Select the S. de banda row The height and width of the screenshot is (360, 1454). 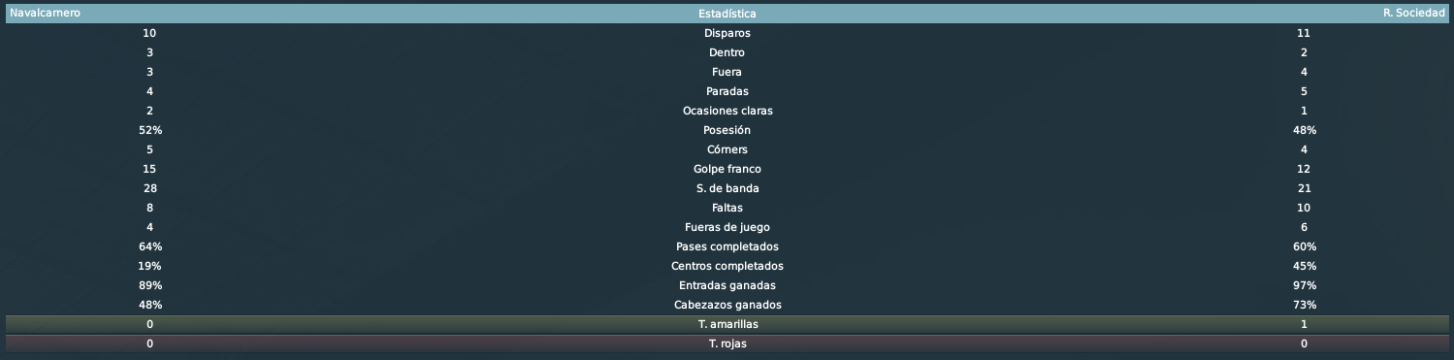727,188
